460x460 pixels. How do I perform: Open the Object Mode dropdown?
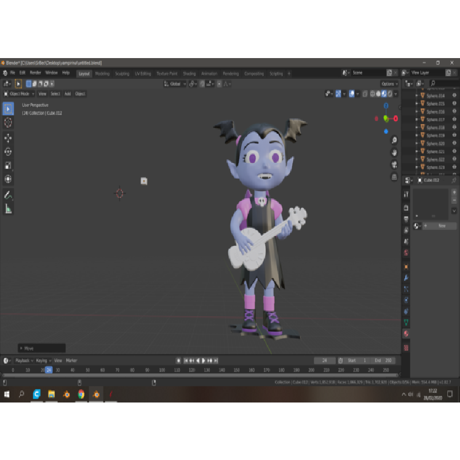[x=19, y=94]
